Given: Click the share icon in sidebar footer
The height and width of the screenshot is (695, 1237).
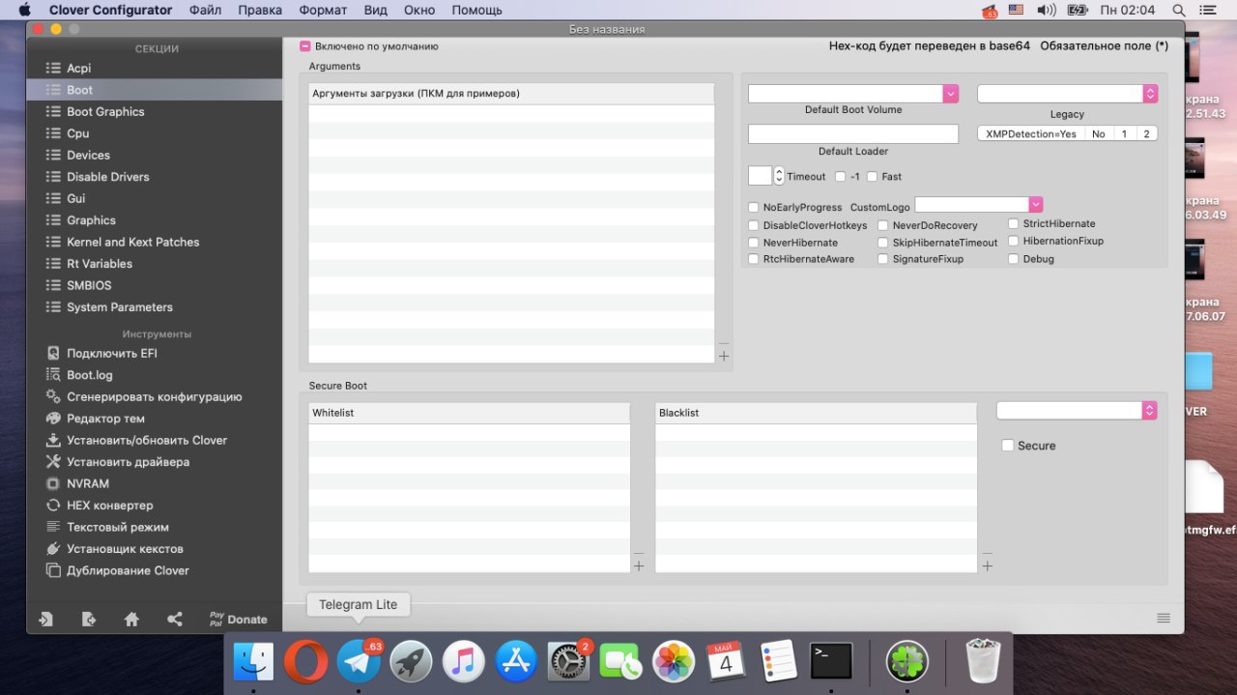Looking at the screenshot, I should pos(175,620).
